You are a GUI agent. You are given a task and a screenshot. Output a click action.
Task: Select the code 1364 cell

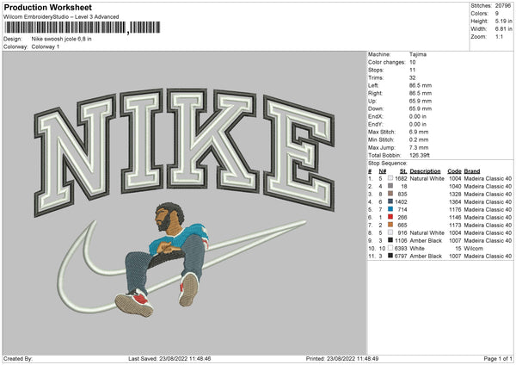pyautogui.click(x=455, y=202)
